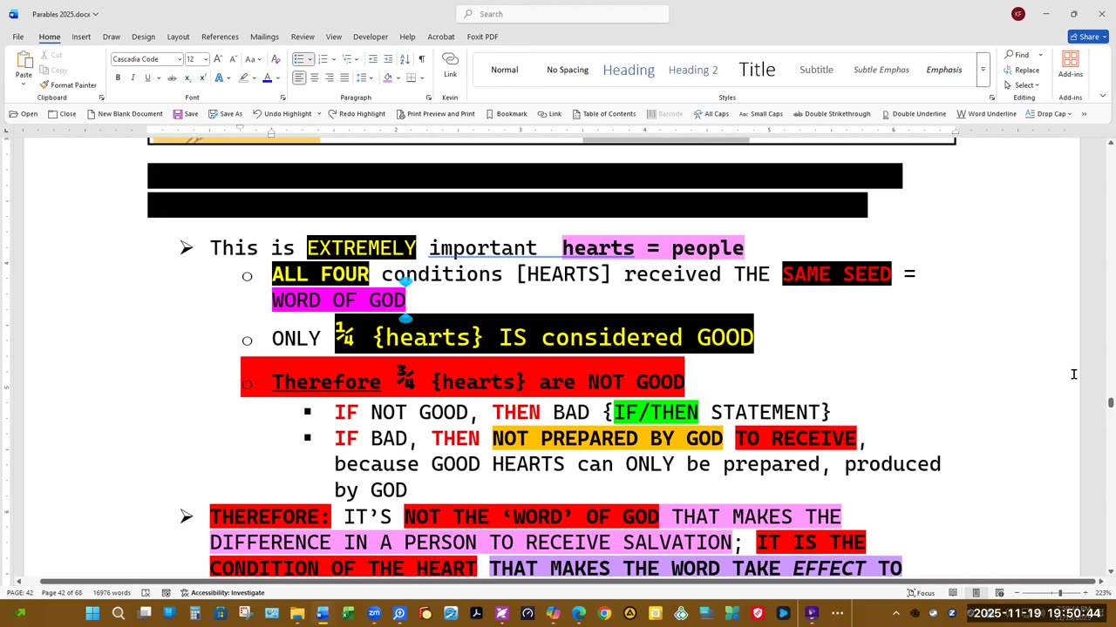Toggle show paragraph marks
Screen dimensions: 1116x627
click(422, 59)
